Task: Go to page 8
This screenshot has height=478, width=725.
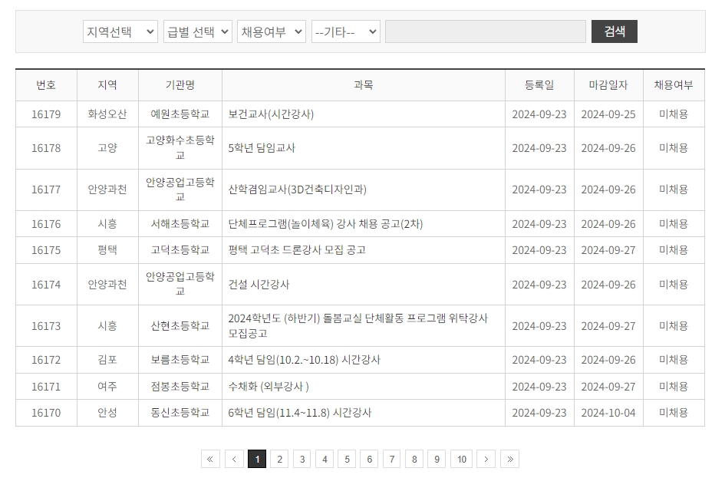Action: coord(414,459)
